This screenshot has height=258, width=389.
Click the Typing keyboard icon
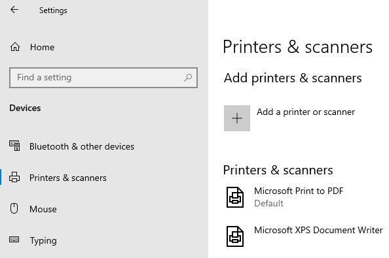tap(14, 239)
